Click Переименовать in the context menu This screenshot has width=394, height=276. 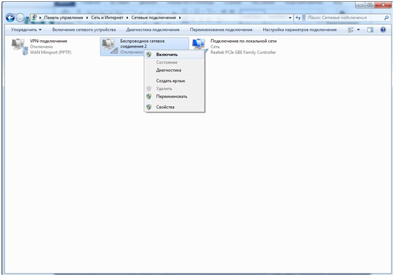click(x=171, y=97)
